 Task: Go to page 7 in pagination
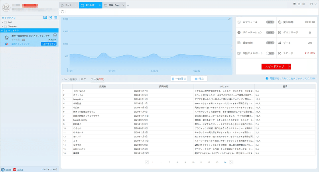click(x=169, y=162)
